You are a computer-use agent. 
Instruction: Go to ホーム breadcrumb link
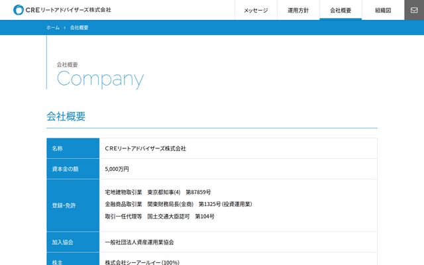(53, 28)
